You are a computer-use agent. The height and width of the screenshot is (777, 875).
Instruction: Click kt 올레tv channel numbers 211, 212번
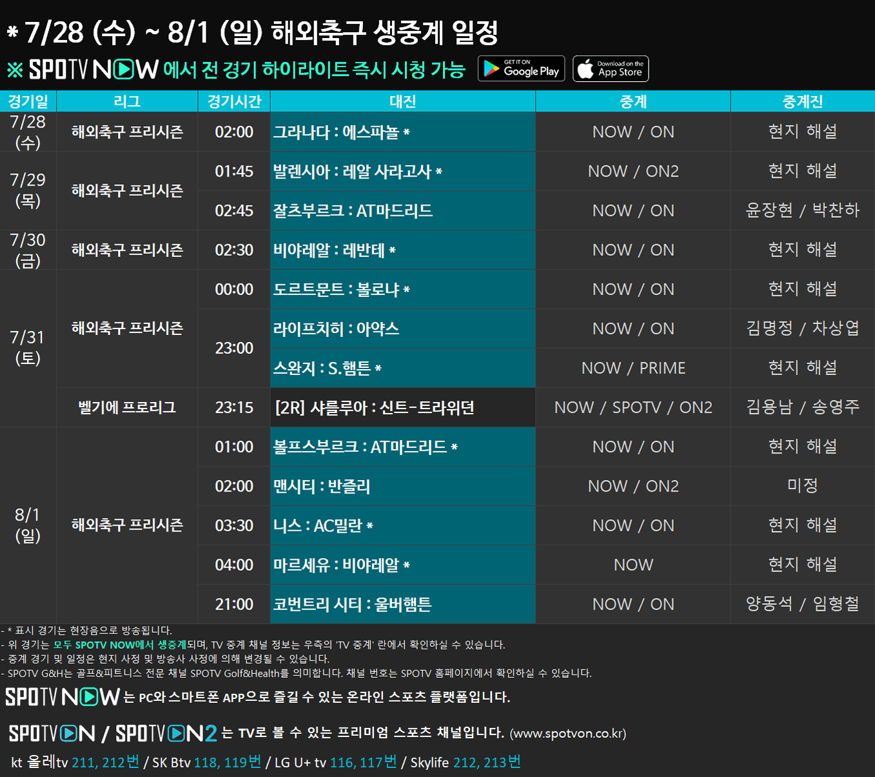[x=105, y=762]
